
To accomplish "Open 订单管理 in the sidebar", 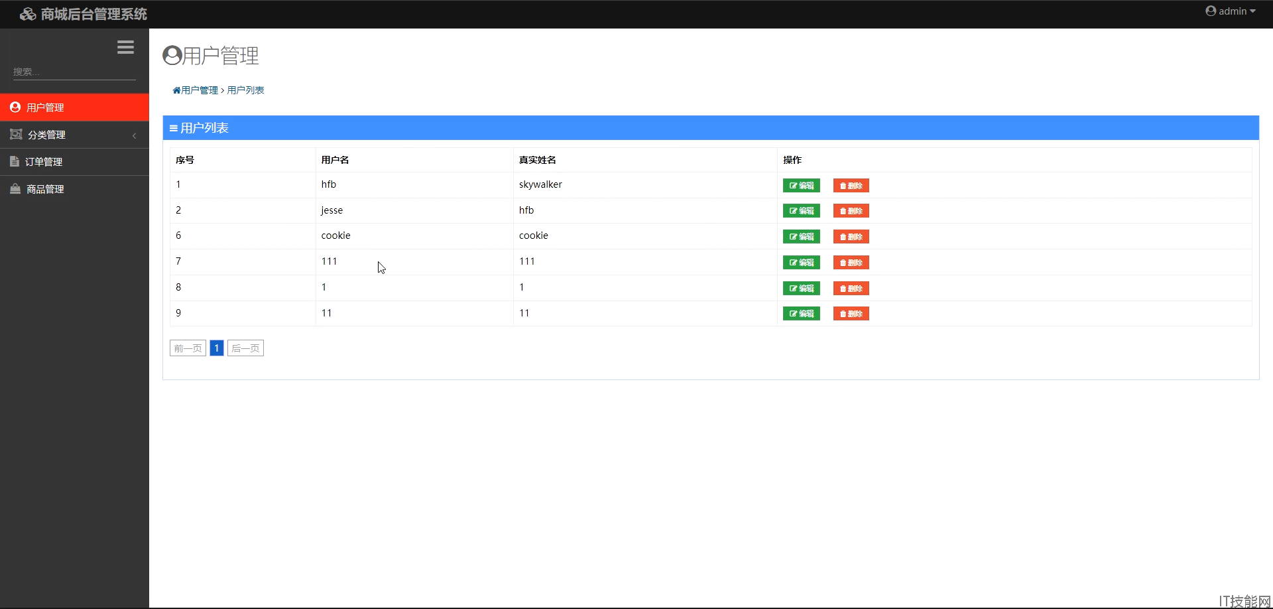I will pyautogui.click(x=74, y=162).
